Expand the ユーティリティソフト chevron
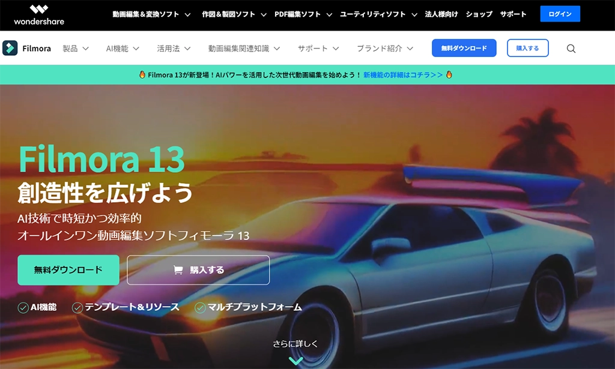The image size is (615, 369). pyautogui.click(x=414, y=15)
